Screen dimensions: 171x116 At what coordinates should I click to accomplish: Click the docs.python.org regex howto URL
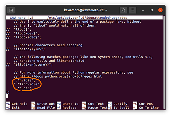[61, 76]
